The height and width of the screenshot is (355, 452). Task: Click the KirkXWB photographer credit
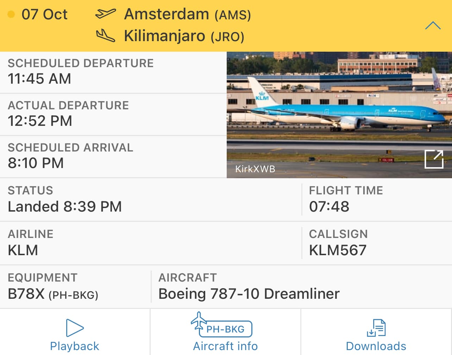coord(255,169)
